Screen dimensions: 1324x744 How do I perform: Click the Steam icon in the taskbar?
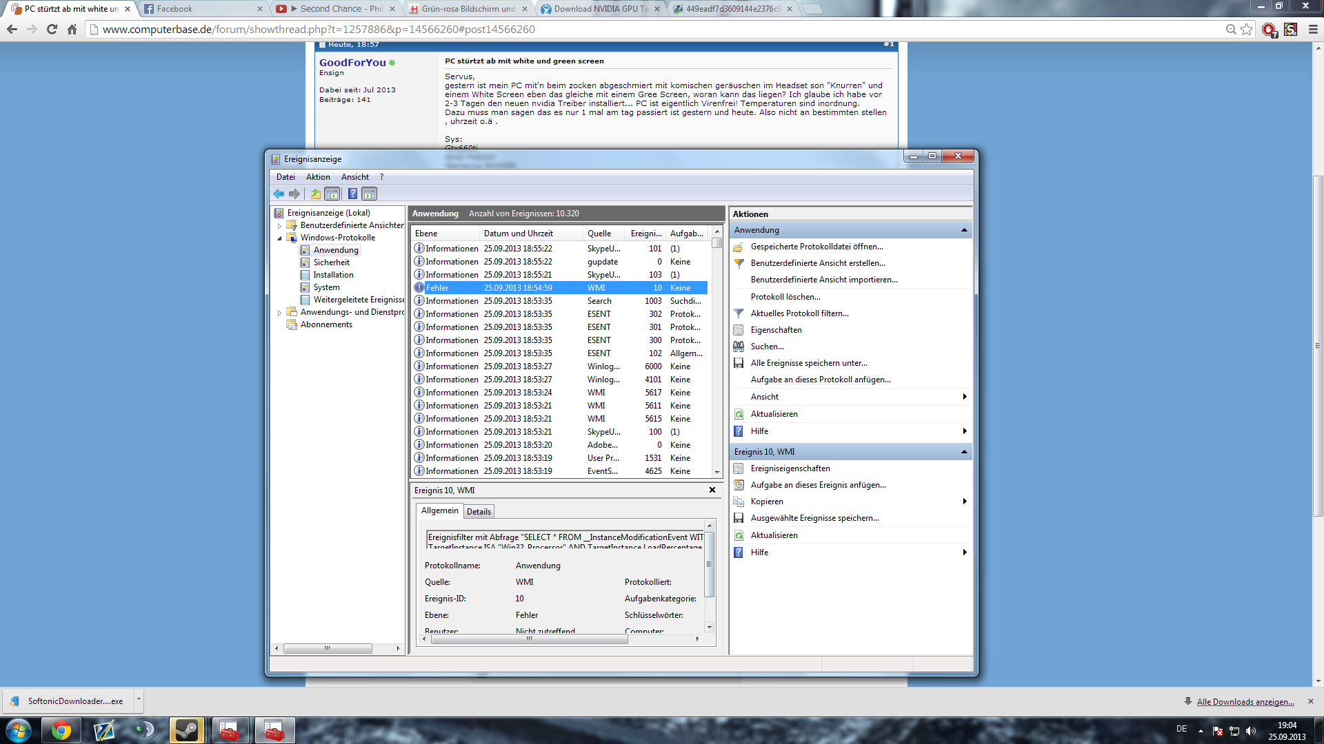coord(186,730)
